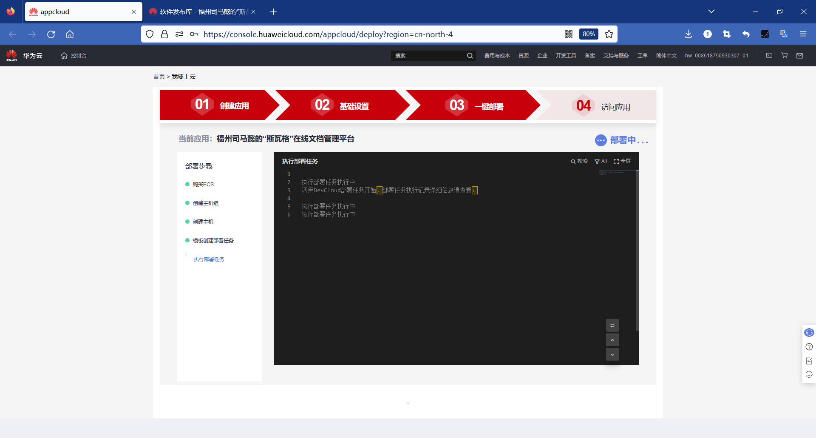Click the console search input field
The width and height of the screenshot is (816, 438).
pyautogui.click(x=429, y=55)
